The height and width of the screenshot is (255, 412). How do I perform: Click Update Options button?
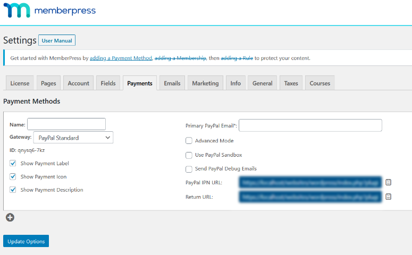tap(26, 241)
